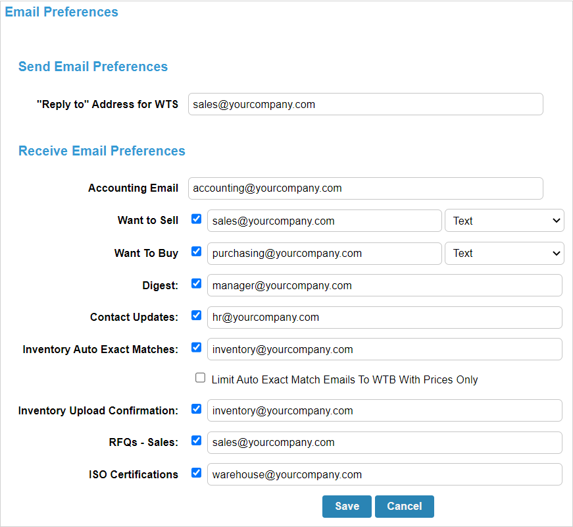This screenshot has height=527, width=573.
Task: Focus the Accounting Email input field
Action: 365,188
